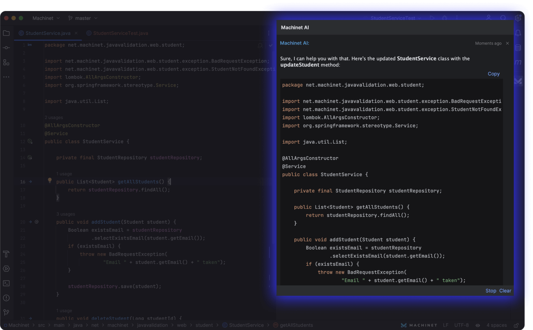Open the Problems tool window

(6, 298)
